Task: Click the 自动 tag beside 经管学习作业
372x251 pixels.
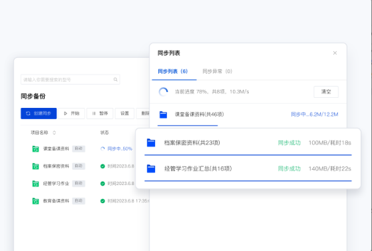Action: coord(79,183)
